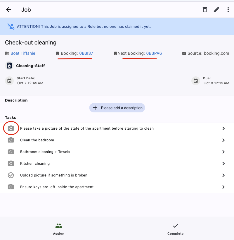Open the Boat Tiffanie property link
The image size is (234, 240).
click(x=23, y=53)
